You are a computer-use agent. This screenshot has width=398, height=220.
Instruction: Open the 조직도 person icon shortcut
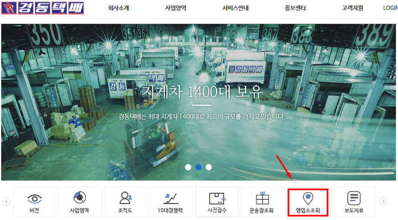[x=126, y=202]
